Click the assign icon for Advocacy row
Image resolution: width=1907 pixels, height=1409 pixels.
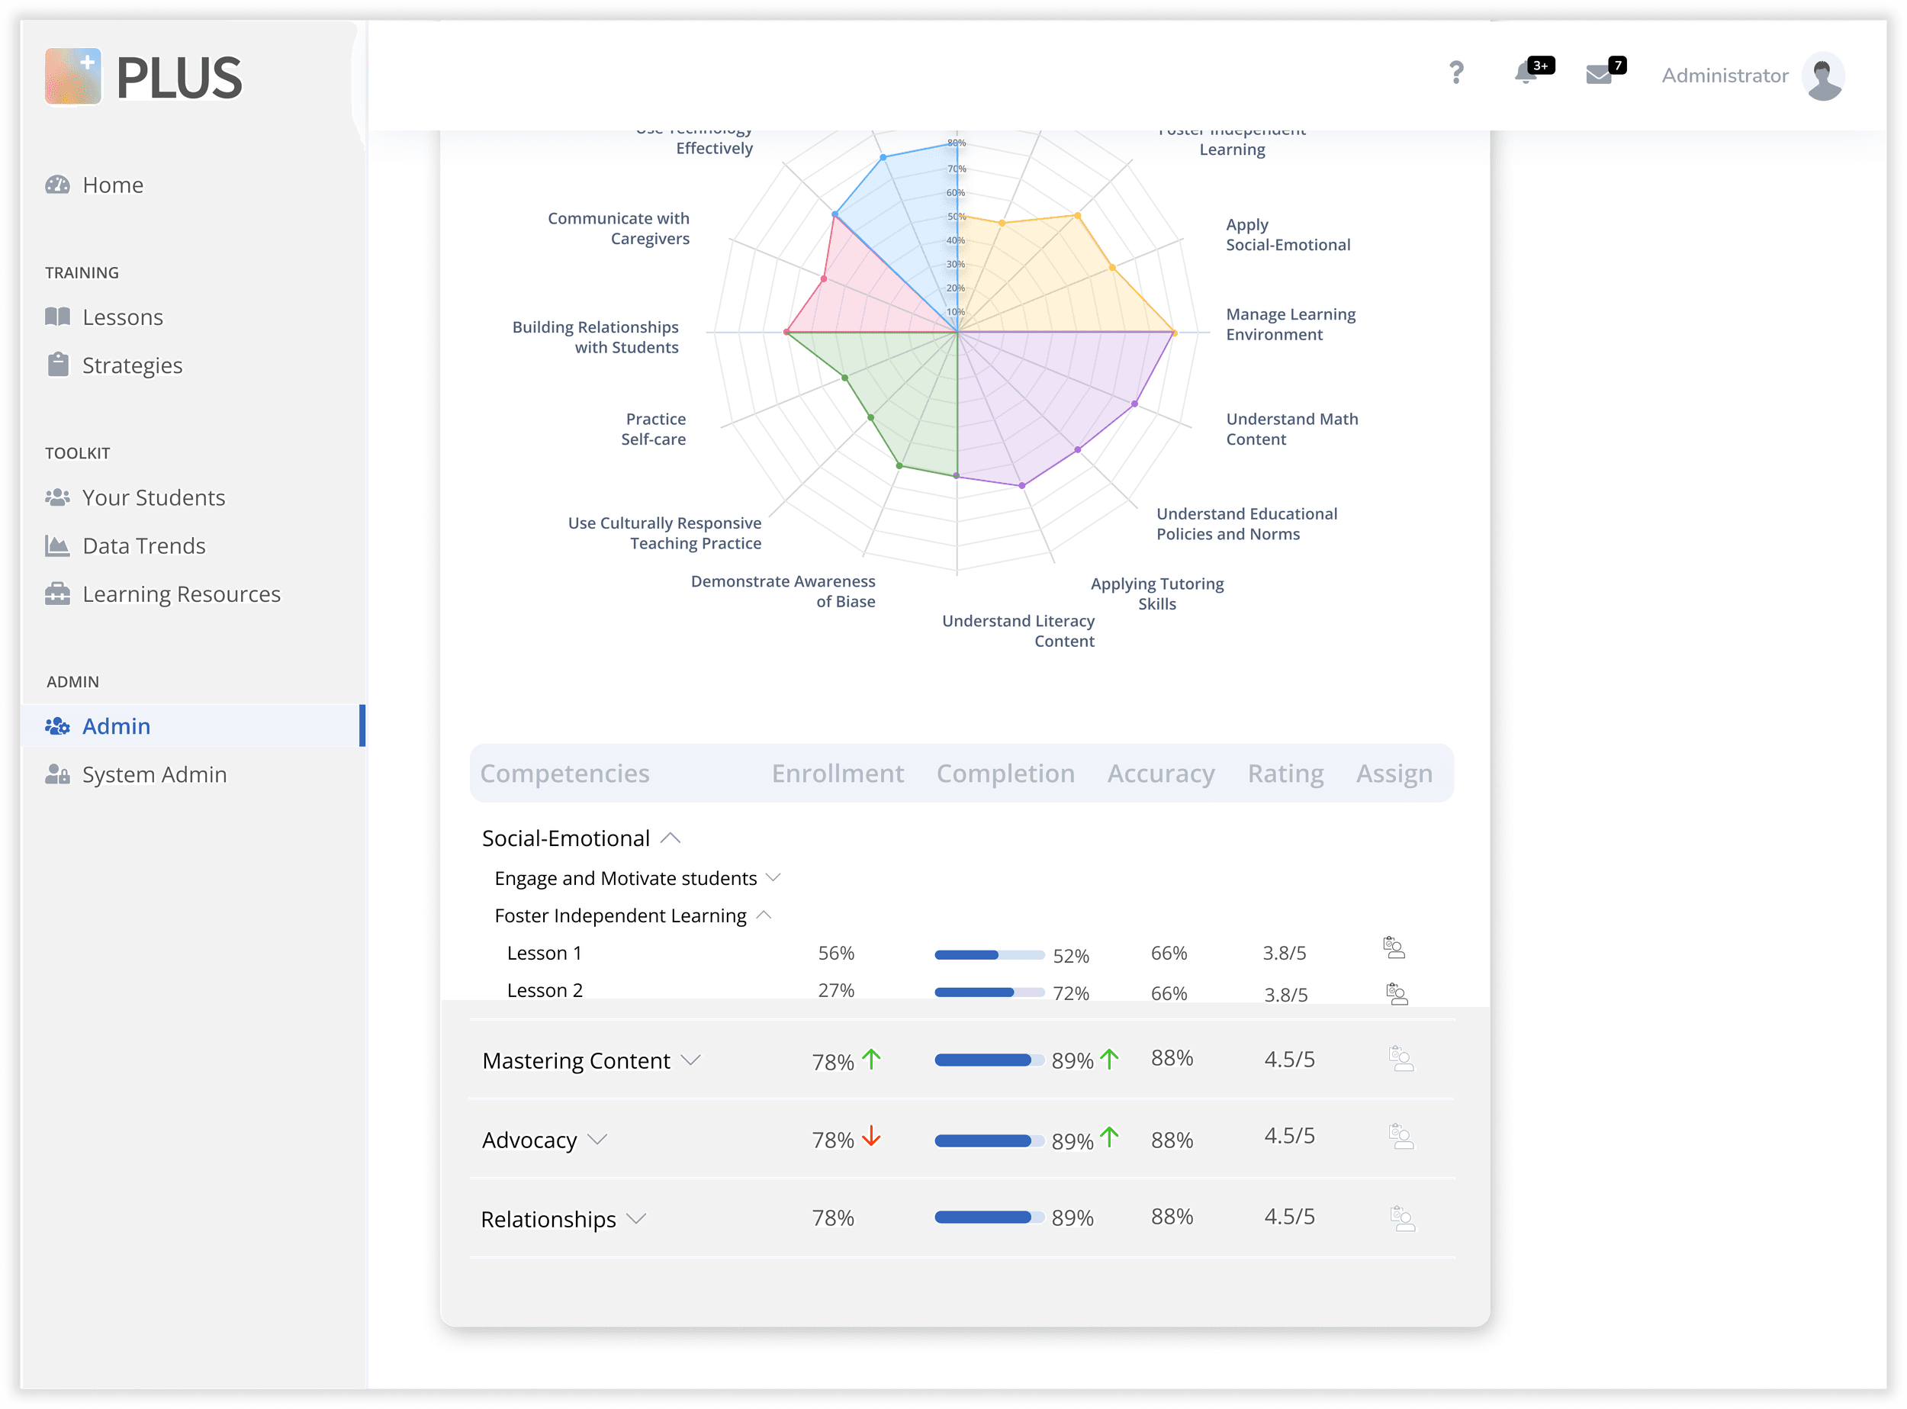[1401, 1136]
